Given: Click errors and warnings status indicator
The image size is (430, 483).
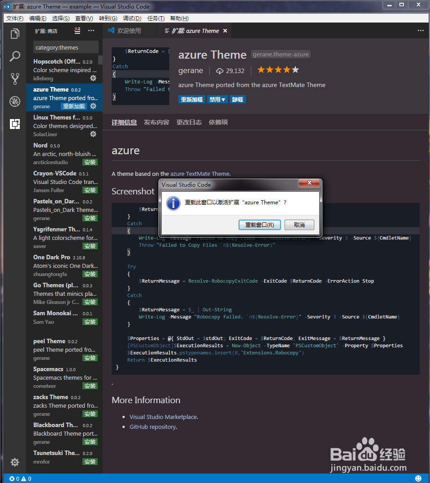Looking at the screenshot, I should (20, 478).
